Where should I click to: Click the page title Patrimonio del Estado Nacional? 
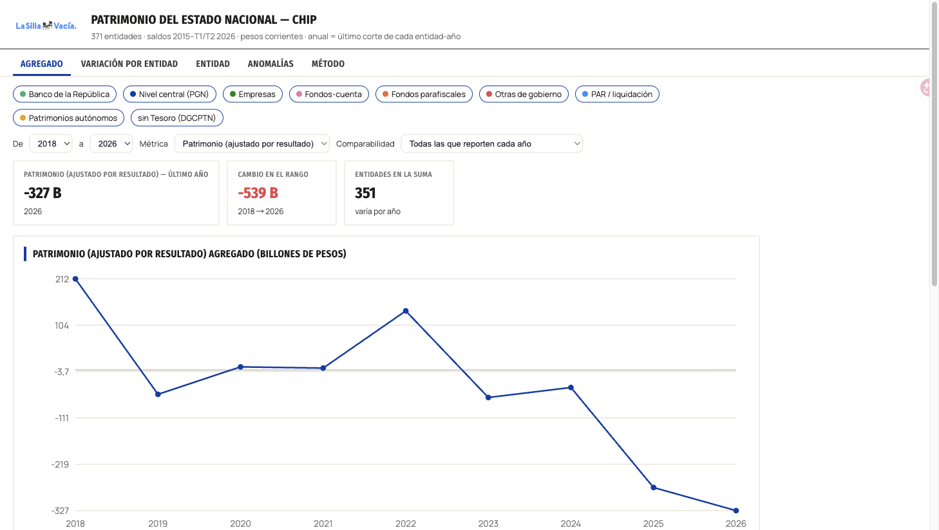point(204,20)
